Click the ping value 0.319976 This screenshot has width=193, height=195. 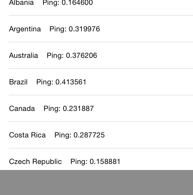tap(84, 29)
